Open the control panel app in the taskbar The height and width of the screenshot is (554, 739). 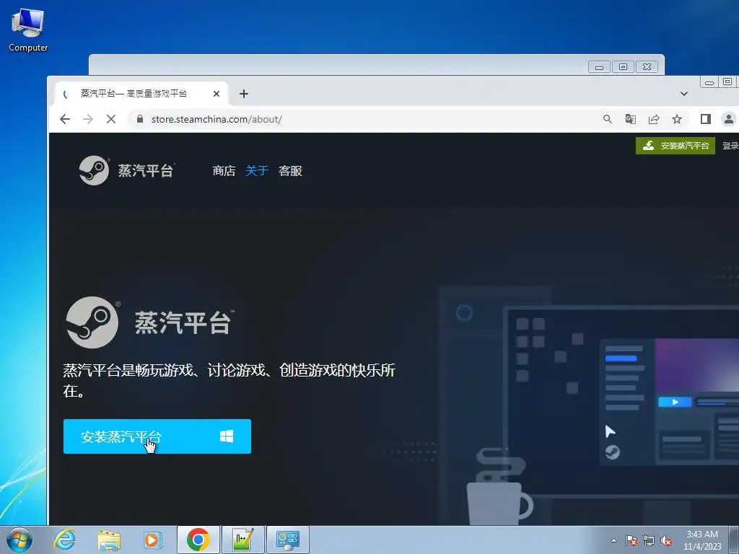pos(288,540)
